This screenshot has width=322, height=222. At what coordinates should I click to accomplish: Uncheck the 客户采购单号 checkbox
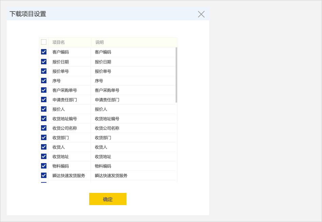pyautogui.click(x=44, y=90)
